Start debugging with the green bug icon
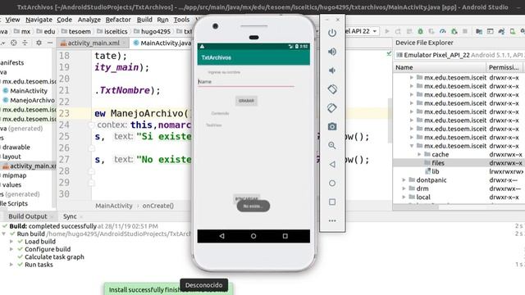525x295 pixels. [420, 31]
